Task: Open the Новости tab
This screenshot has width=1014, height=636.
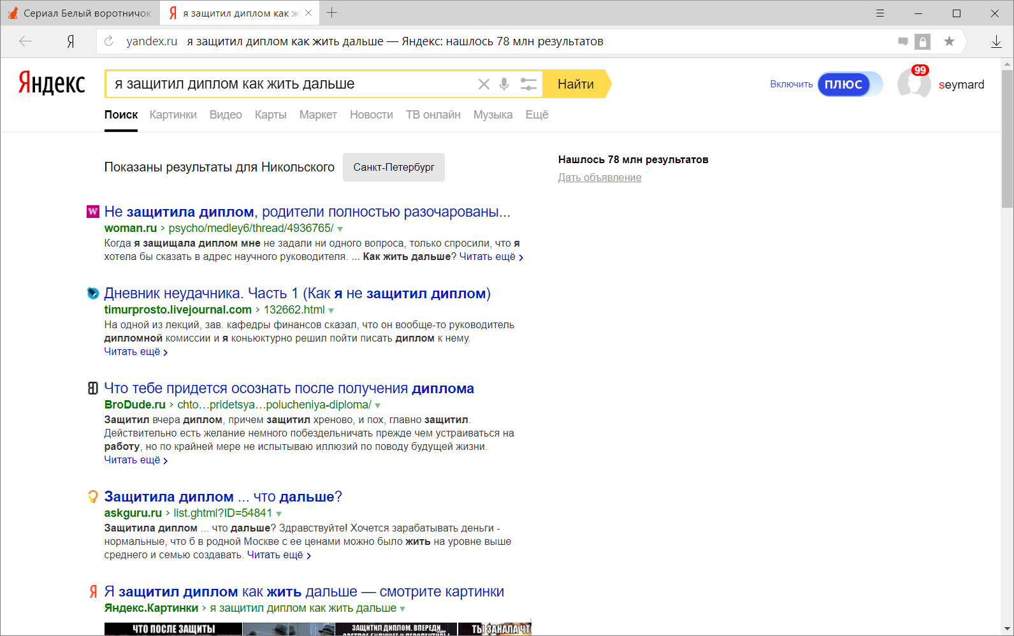Action: 372,115
